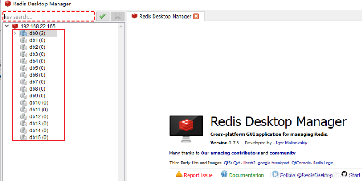Select the db0 (3) tree row

[38, 33]
